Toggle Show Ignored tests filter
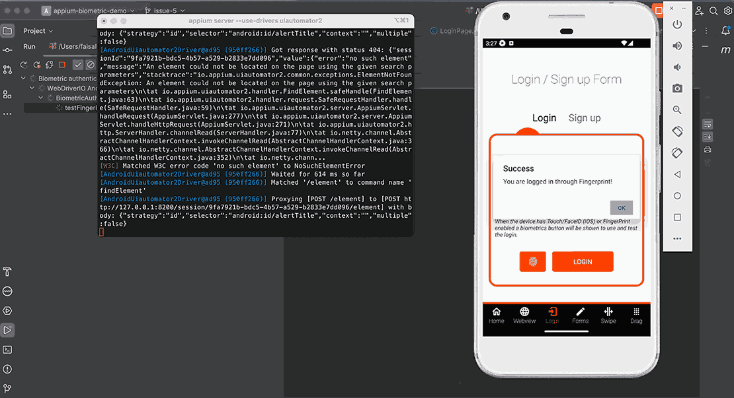Image resolution: width=734 pixels, height=398 pixels. click(91, 65)
